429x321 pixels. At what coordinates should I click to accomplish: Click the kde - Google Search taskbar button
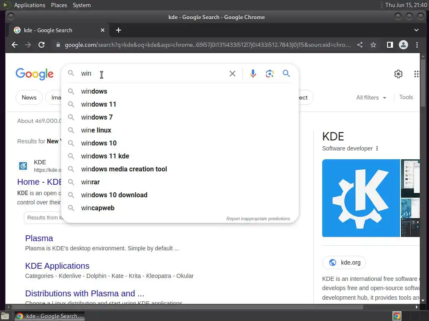click(x=49, y=316)
